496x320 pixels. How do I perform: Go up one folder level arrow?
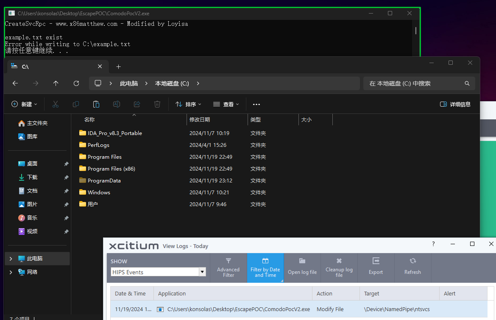[x=56, y=83]
